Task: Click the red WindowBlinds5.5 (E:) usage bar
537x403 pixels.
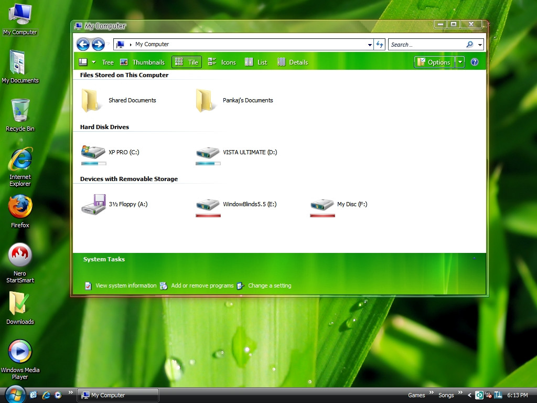Action: 208,216
